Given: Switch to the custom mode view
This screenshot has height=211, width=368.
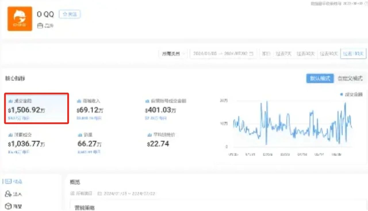Looking at the screenshot, I should [x=350, y=78].
